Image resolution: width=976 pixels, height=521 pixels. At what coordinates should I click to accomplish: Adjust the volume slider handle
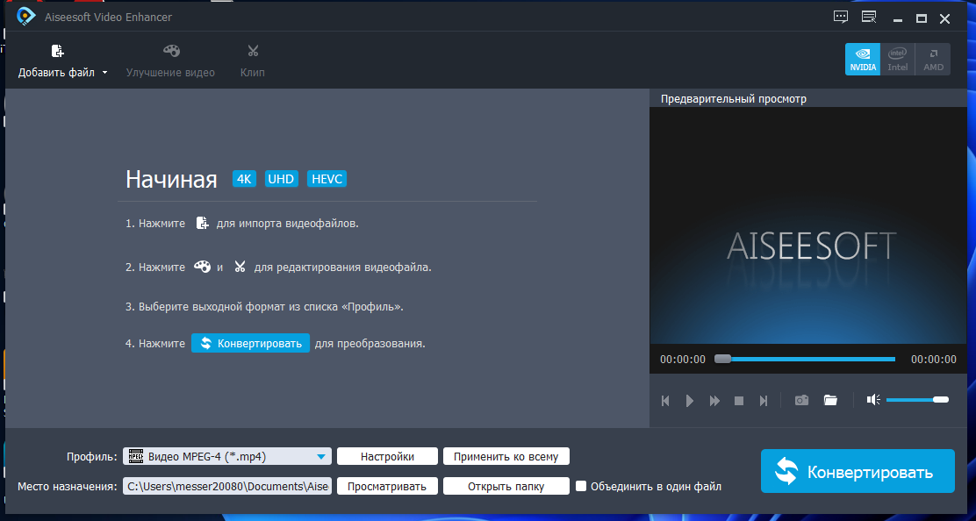[941, 400]
